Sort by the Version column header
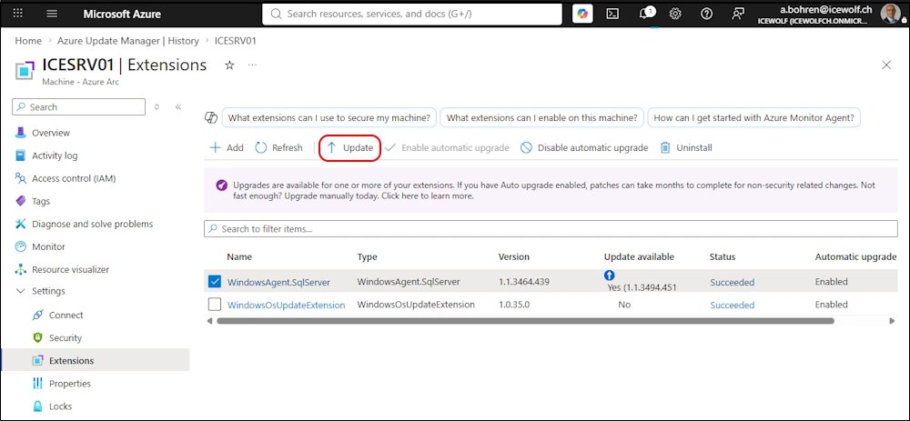The width and height of the screenshot is (910, 421). (x=513, y=257)
